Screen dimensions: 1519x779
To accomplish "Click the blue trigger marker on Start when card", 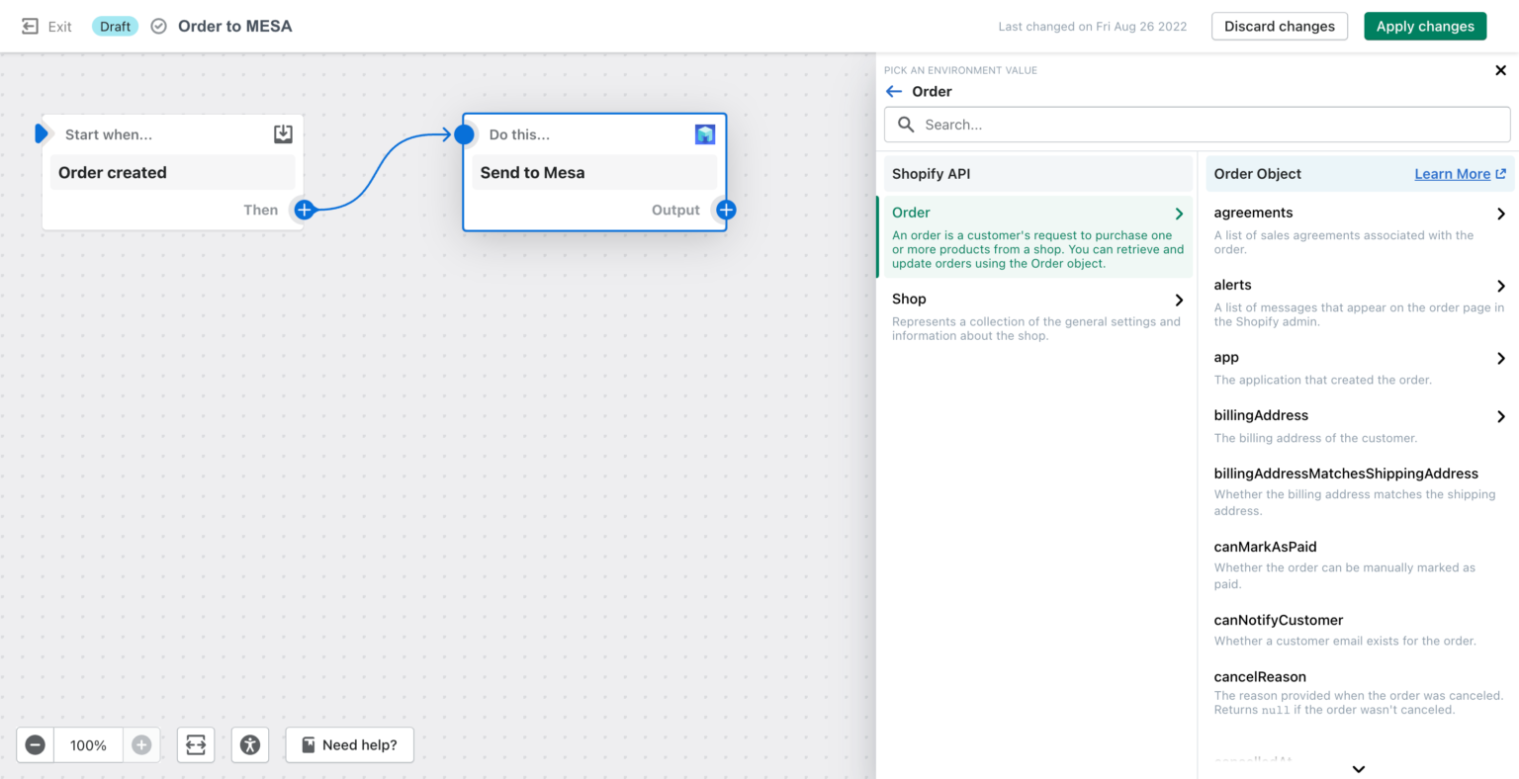I will 42,133.
